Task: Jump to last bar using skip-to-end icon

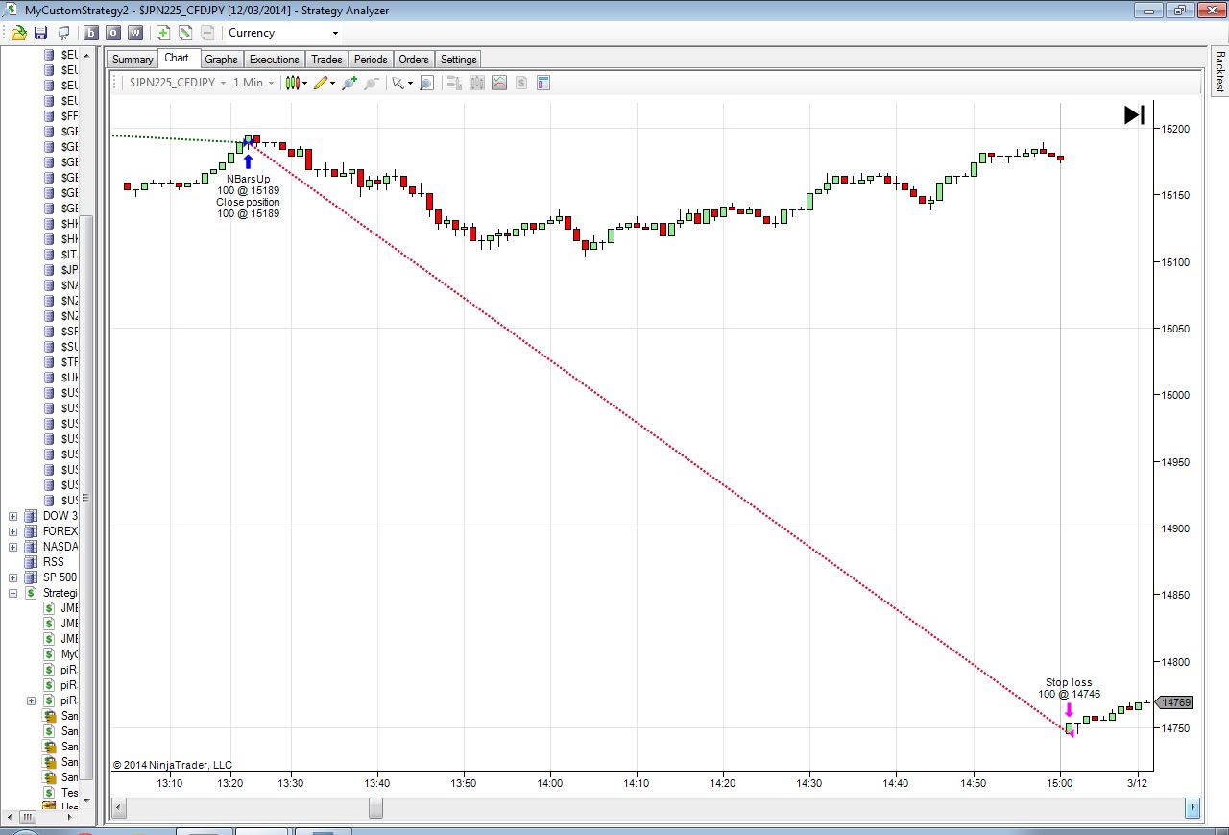Action: 1134,115
